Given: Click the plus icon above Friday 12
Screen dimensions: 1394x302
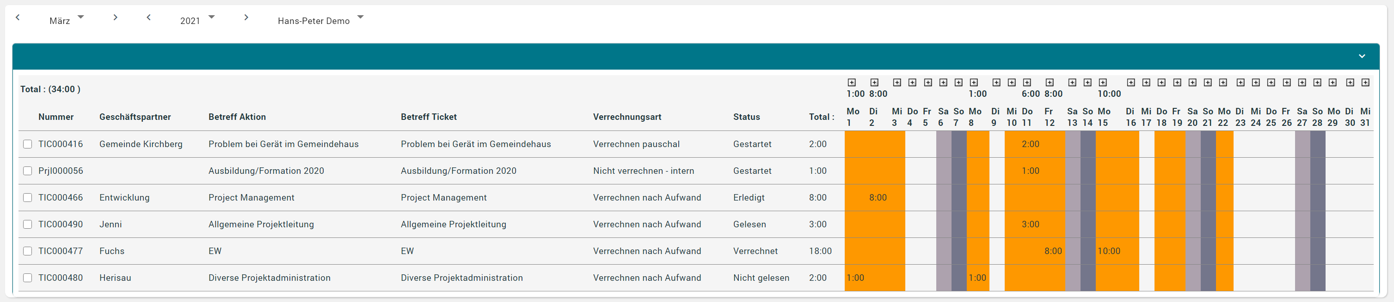Looking at the screenshot, I should pos(1050,83).
